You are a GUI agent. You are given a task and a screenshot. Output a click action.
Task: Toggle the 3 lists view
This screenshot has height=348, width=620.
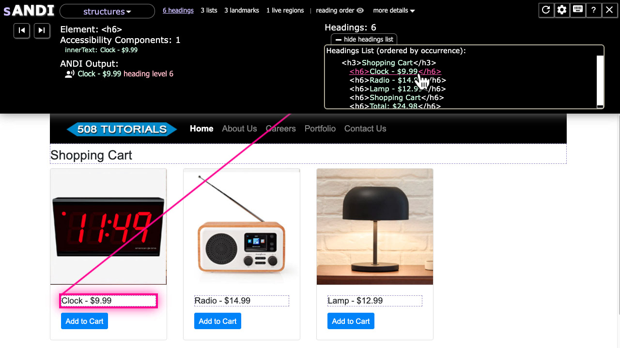click(209, 11)
